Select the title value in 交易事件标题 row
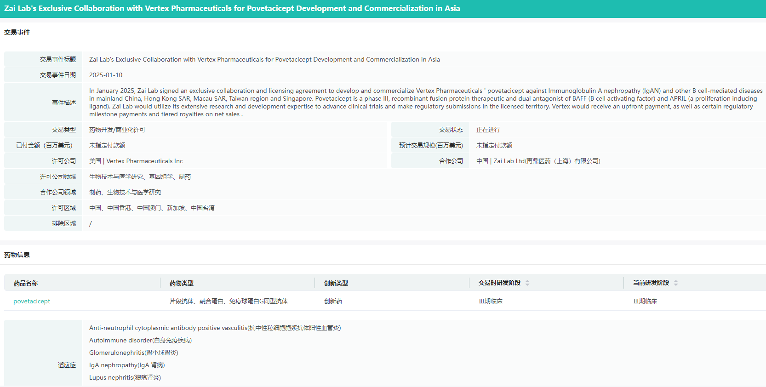 click(x=264, y=59)
